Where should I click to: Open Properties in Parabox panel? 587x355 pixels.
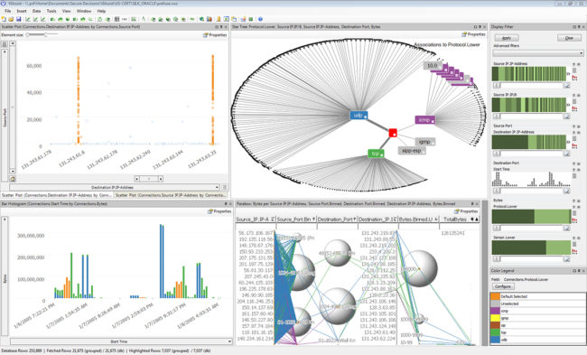pyautogui.click(x=466, y=211)
